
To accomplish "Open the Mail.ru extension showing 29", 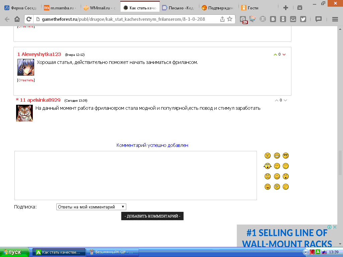I will (243, 20).
